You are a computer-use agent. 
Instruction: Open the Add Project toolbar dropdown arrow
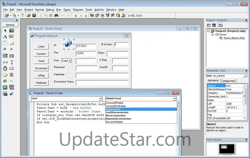(x=11, y=15)
